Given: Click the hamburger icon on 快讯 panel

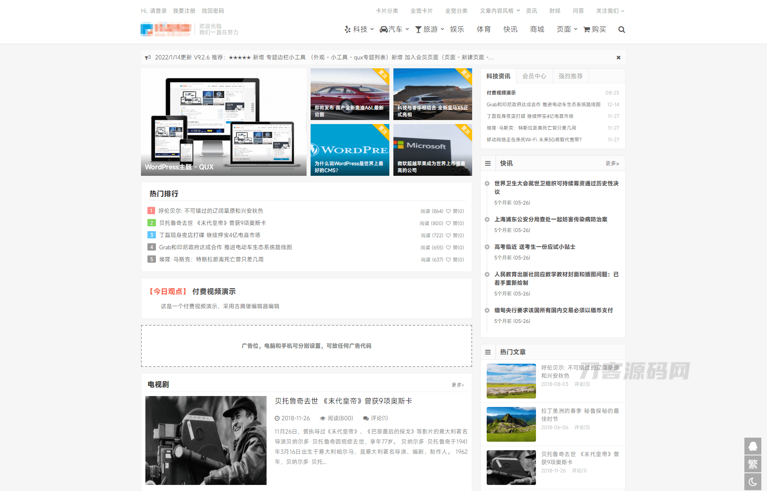Looking at the screenshot, I should (x=488, y=163).
